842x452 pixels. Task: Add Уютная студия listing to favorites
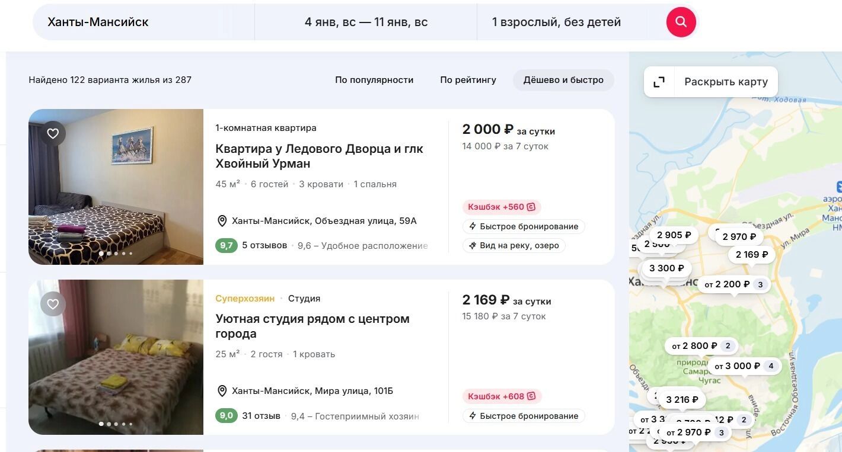(53, 304)
